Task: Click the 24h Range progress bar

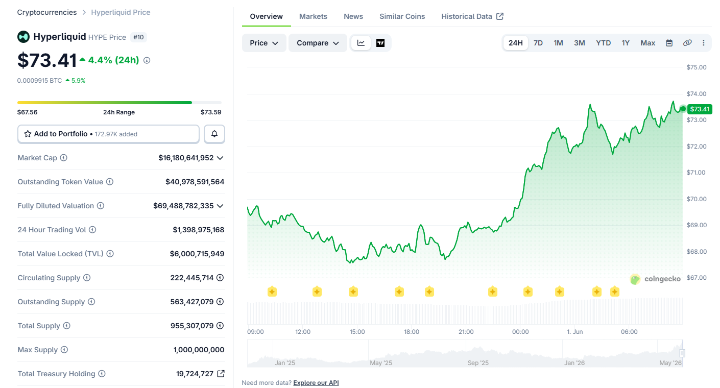Action: [119, 103]
